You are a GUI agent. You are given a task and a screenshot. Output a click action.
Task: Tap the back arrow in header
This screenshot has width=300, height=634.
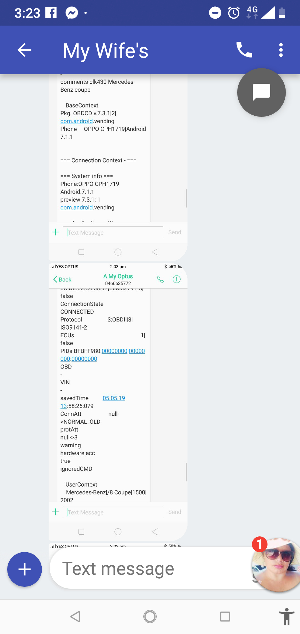(24, 50)
